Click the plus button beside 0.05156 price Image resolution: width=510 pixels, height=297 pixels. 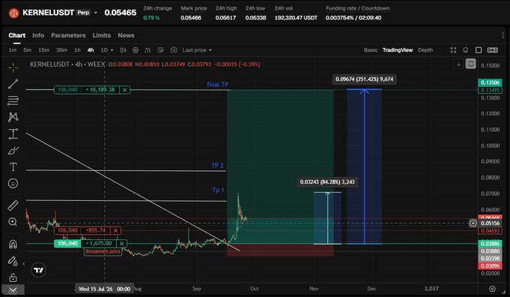click(473, 223)
